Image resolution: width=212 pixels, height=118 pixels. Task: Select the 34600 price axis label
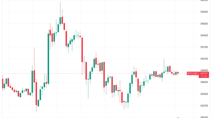pos(204,82)
